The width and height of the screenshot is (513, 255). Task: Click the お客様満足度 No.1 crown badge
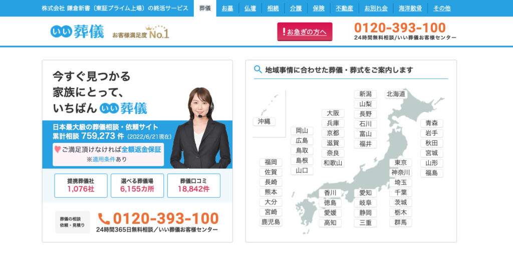[x=141, y=33]
